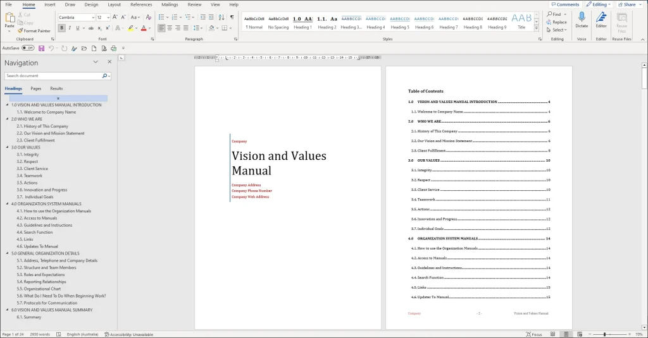The image size is (648, 338).
Task: Open the Editor pane
Action: point(601,20)
